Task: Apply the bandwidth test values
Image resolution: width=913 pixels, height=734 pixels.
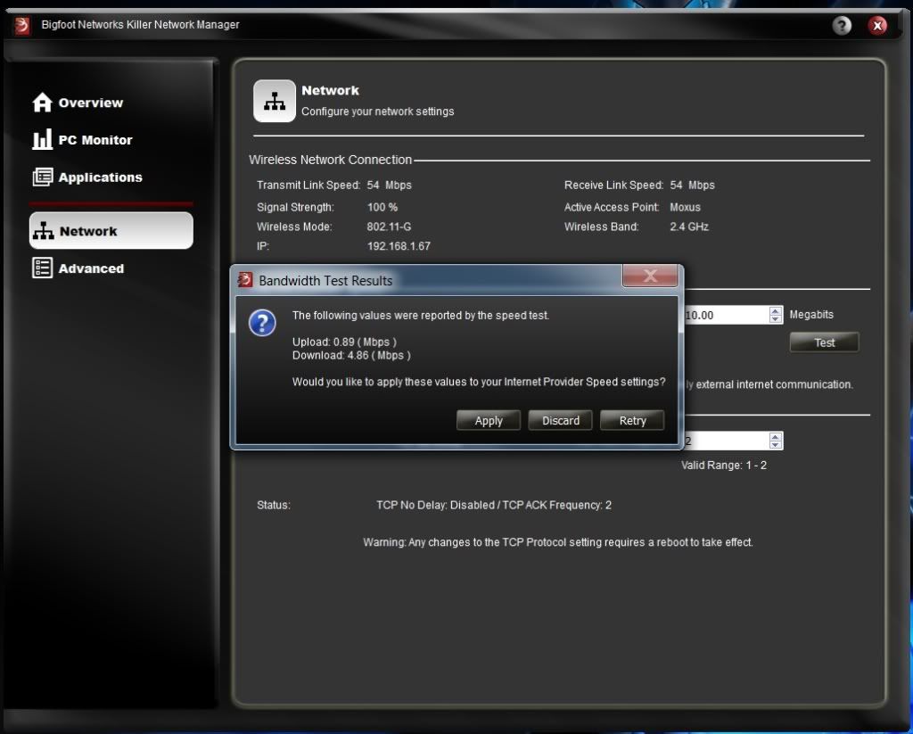Action: [x=489, y=421]
